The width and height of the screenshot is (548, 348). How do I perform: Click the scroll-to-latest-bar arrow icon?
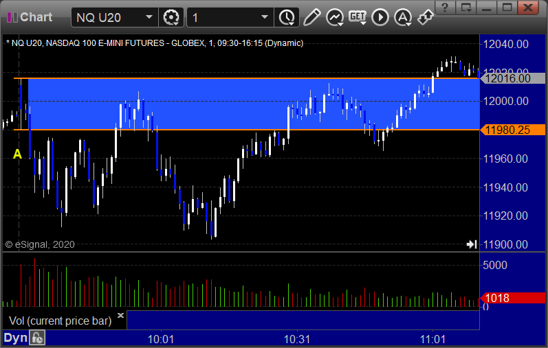tap(472, 244)
